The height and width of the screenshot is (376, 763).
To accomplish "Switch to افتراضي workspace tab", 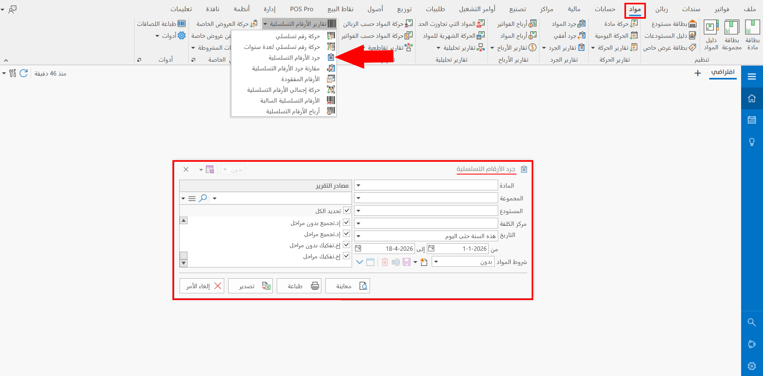I will tap(723, 72).
